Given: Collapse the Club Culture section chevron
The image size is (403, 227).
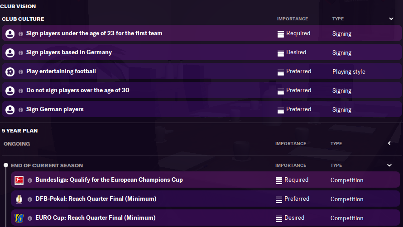Looking at the screenshot, I should (391, 19).
